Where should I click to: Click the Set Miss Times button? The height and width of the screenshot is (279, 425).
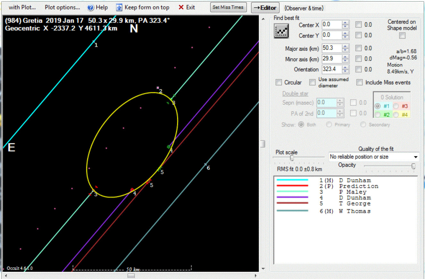coord(228,7)
